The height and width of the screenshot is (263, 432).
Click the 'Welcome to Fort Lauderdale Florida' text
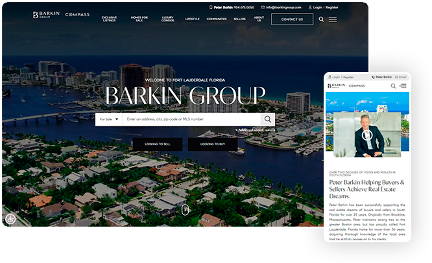pos(185,80)
